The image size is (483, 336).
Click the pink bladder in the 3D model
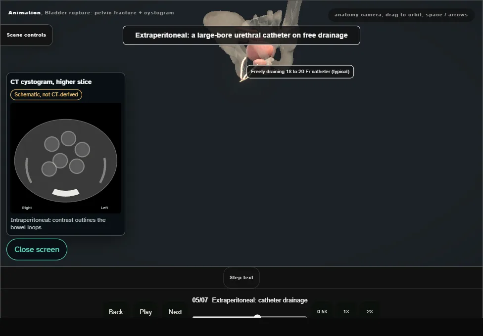point(260,53)
